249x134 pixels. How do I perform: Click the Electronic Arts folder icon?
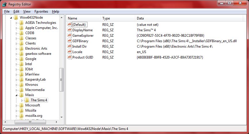22,48
